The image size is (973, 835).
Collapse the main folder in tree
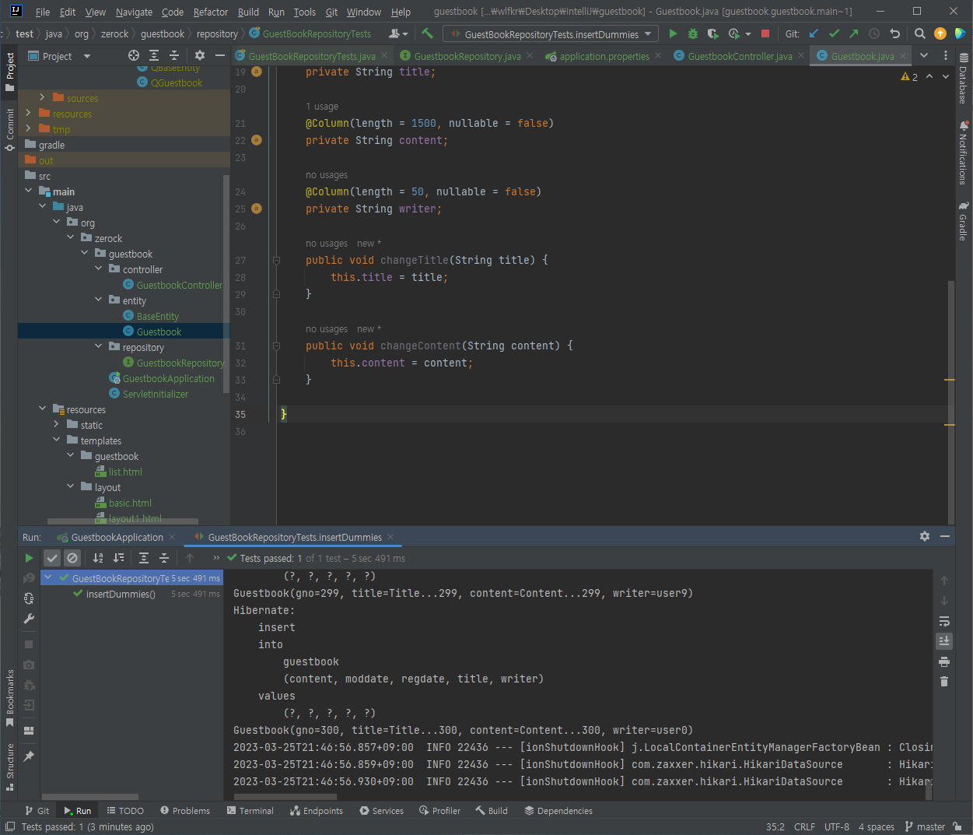pos(29,191)
